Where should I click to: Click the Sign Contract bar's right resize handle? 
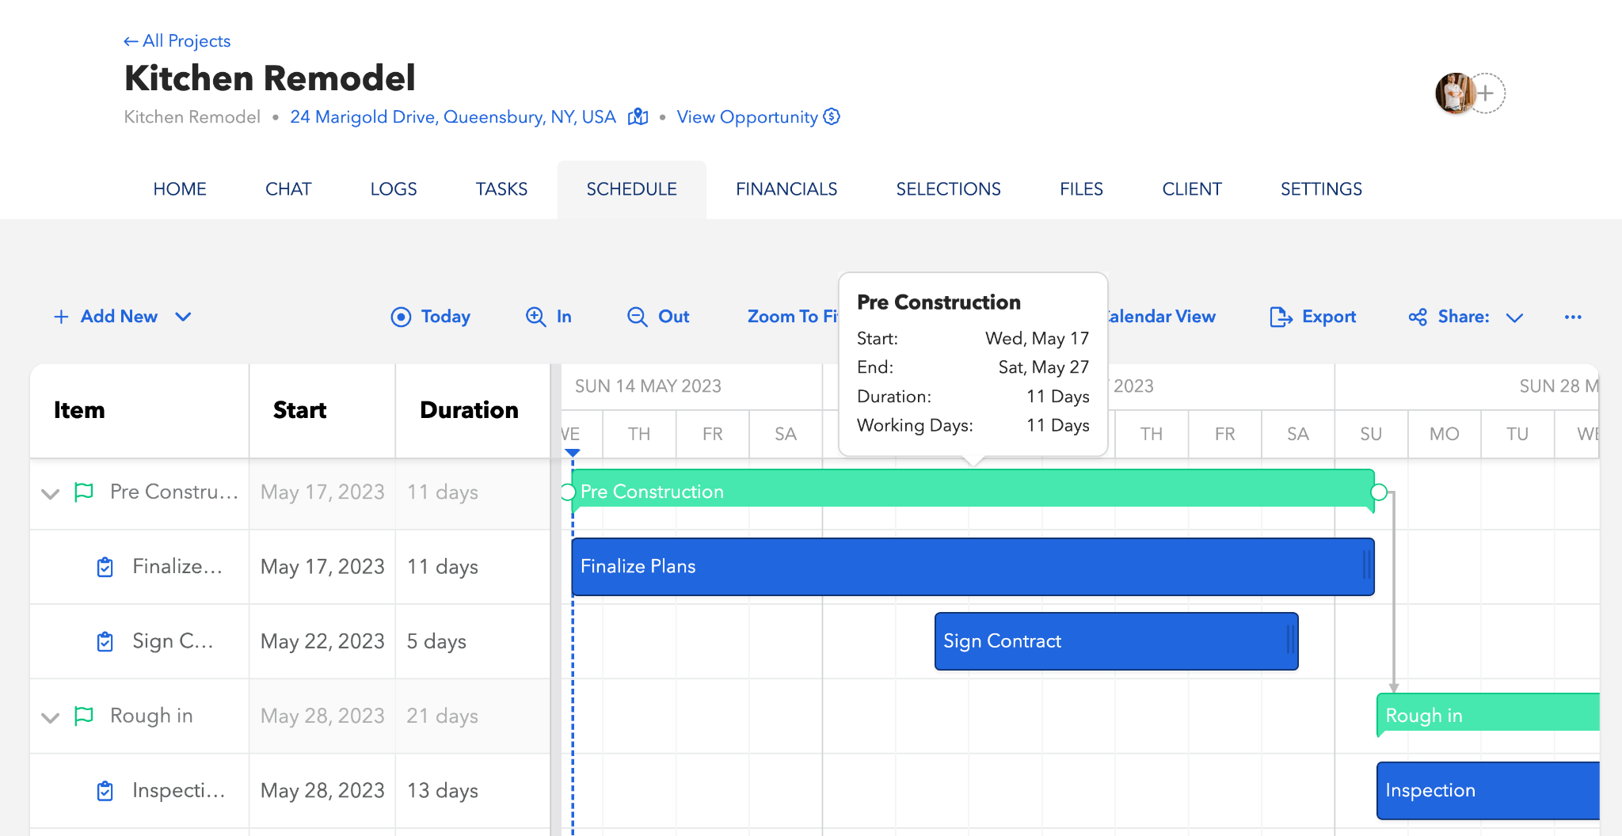pyautogui.click(x=1290, y=640)
